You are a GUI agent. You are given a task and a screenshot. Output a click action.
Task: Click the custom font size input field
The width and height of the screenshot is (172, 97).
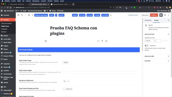pos(159,41)
